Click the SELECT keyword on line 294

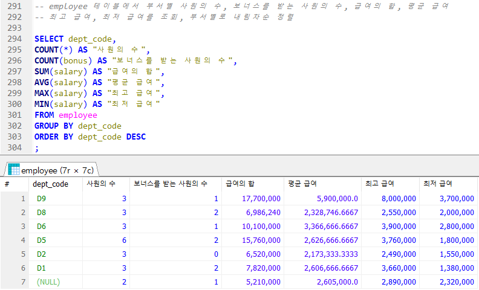pyautogui.click(x=49, y=39)
